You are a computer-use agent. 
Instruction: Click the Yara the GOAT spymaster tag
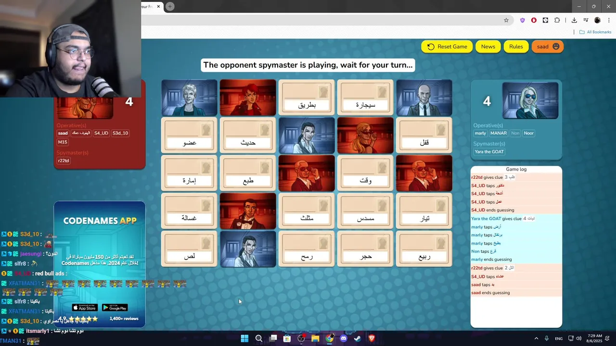489,151
